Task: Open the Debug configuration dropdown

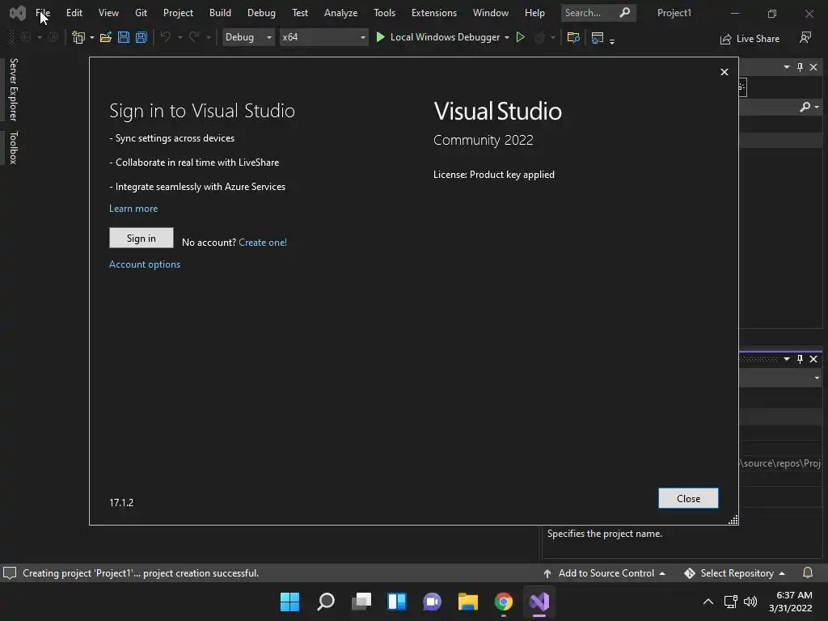Action: (x=248, y=37)
